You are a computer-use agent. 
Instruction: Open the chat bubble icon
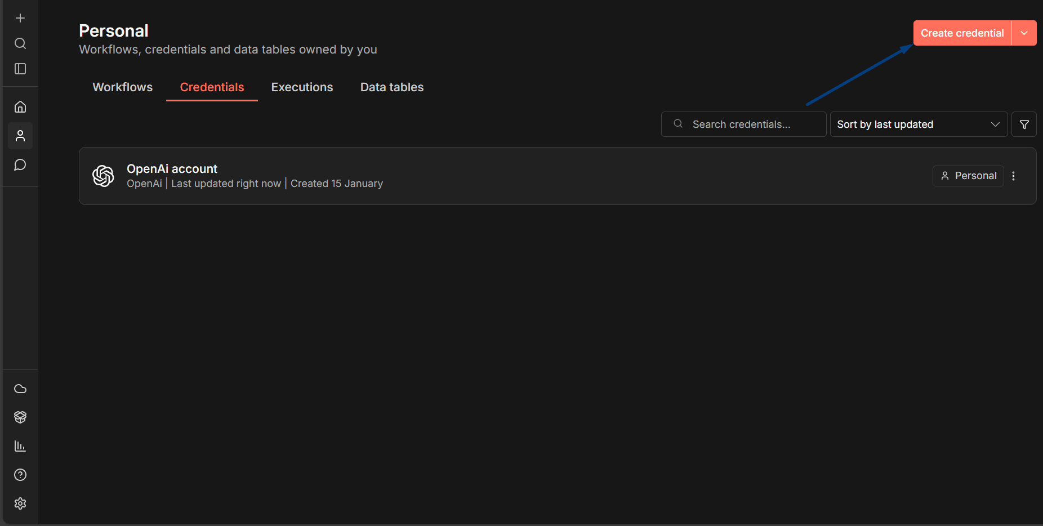pyautogui.click(x=20, y=164)
